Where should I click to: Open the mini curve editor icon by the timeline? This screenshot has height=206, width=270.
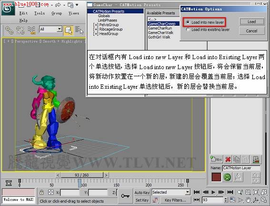[x=9, y=183]
